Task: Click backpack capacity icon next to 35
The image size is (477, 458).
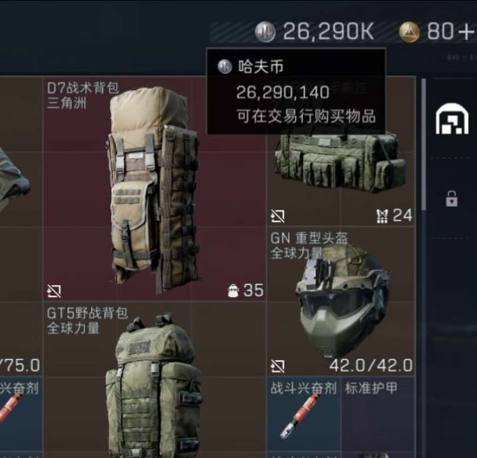Action: pos(234,291)
